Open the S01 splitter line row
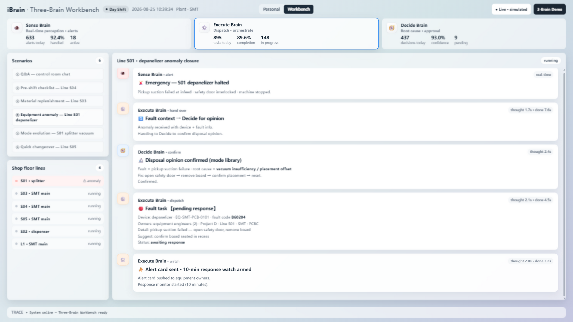 tap(58, 181)
